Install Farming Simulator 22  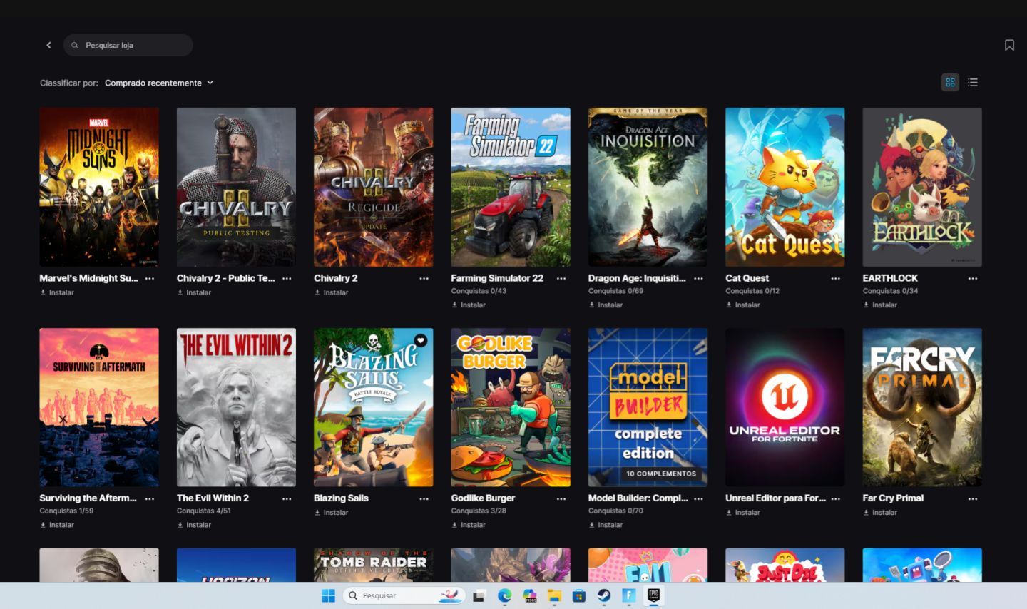(x=469, y=304)
